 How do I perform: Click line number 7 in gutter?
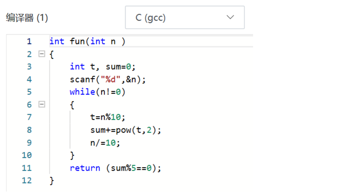(x=29, y=117)
